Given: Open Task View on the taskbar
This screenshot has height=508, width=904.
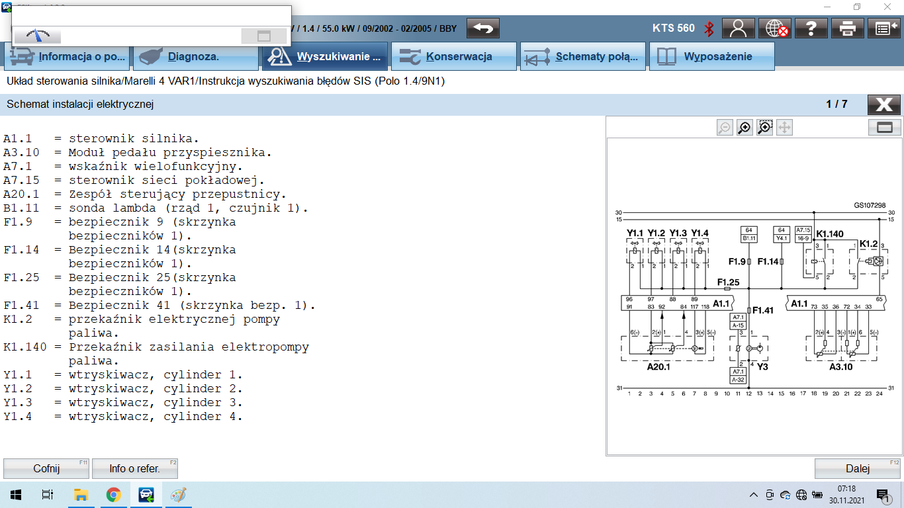Looking at the screenshot, I should tap(48, 495).
